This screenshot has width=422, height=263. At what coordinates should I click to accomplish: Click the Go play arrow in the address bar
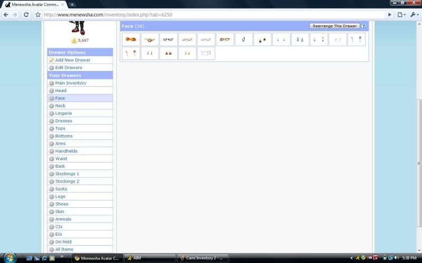tap(389, 15)
